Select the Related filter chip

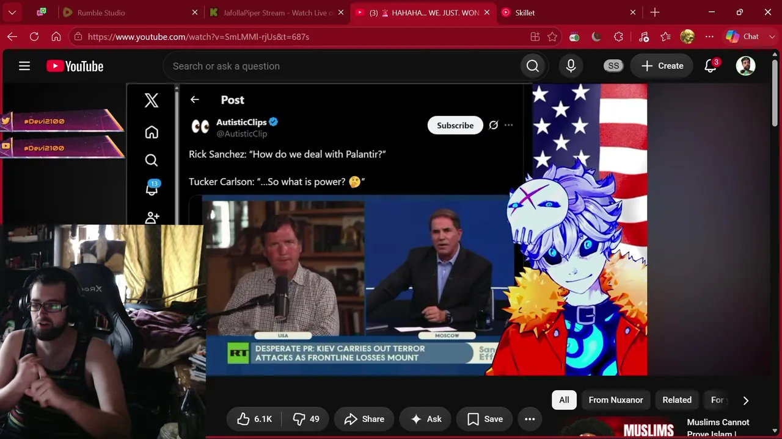[x=677, y=400]
